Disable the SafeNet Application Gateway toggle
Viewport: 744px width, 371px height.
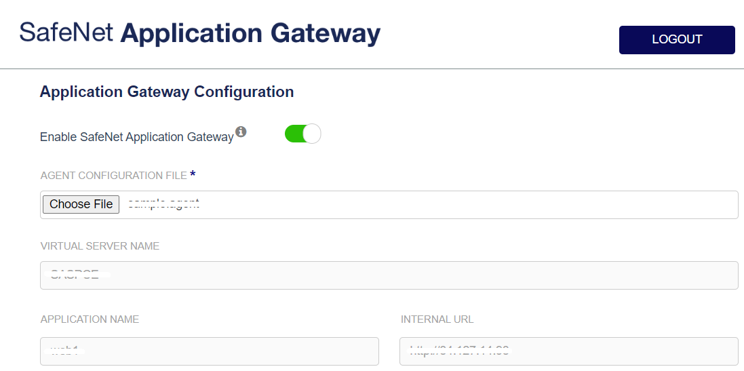[302, 134]
